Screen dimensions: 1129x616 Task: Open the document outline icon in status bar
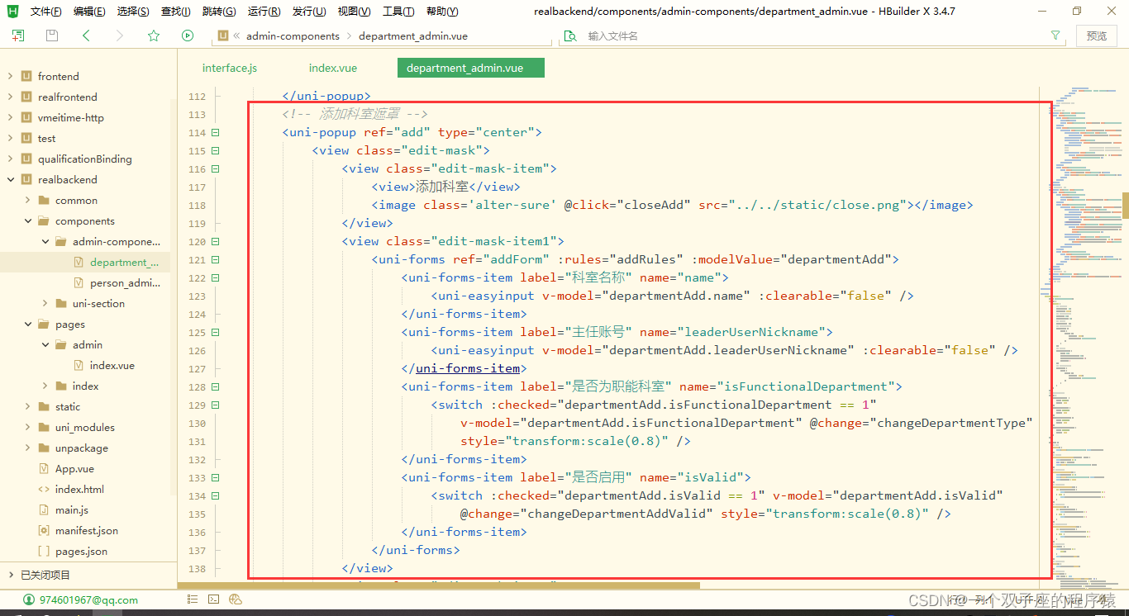tap(191, 599)
